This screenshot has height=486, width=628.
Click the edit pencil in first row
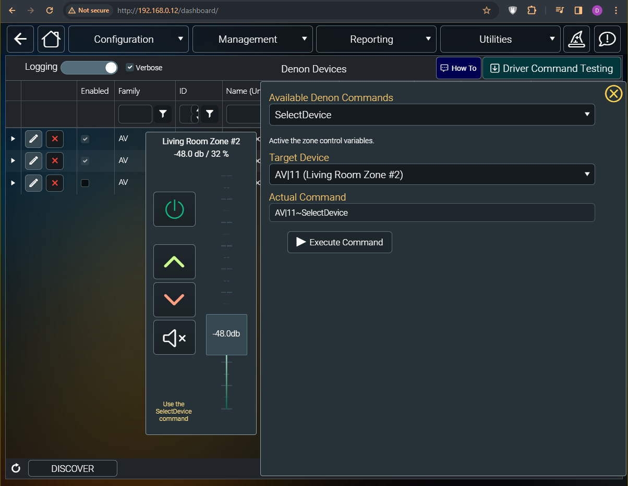(33, 139)
